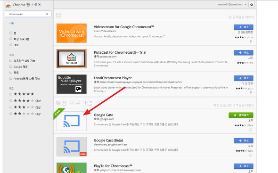The image size is (278, 173).
Task: Click the google.com source text under Google Cast
Action: click(107, 119)
